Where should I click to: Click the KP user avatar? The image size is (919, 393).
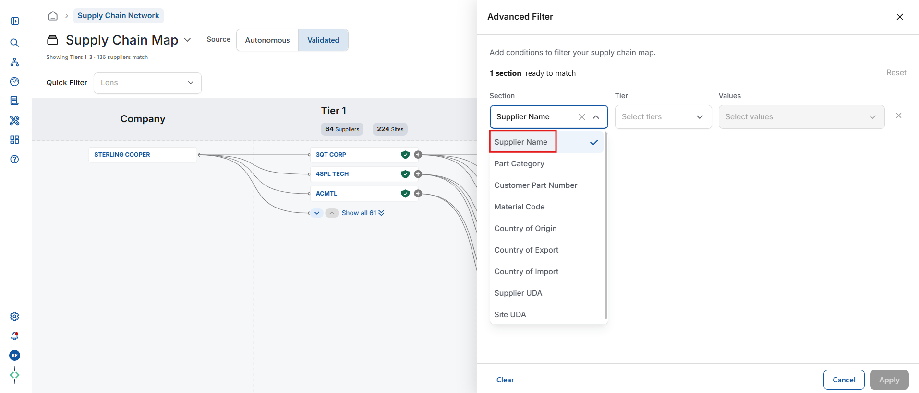pyautogui.click(x=15, y=355)
